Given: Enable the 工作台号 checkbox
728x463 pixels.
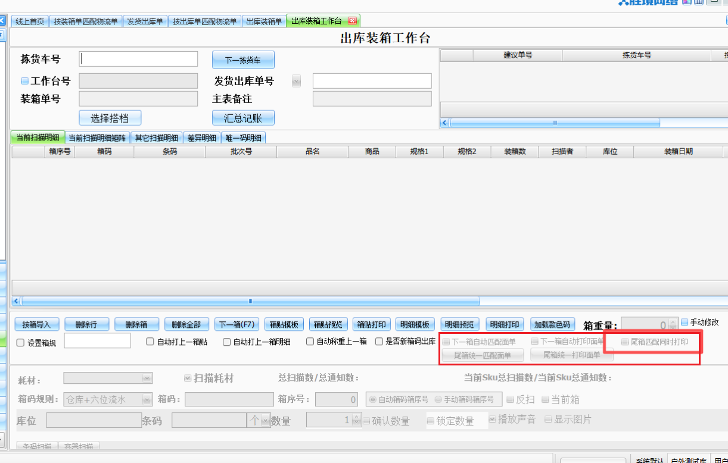Looking at the screenshot, I should pyautogui.click(x=24, y=81).
